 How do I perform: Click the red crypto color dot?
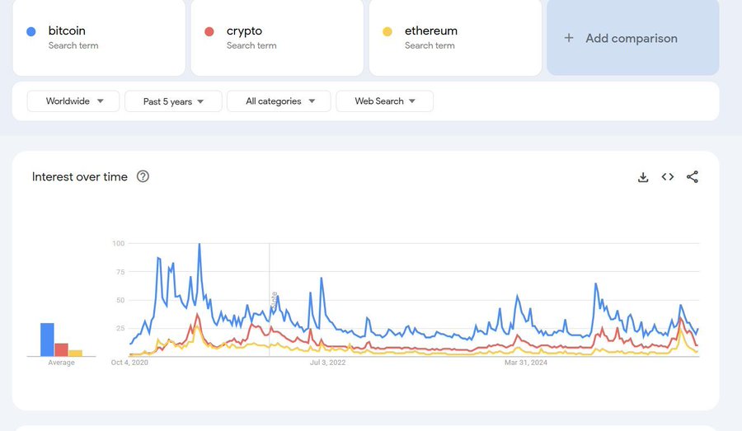click(209, 31)
